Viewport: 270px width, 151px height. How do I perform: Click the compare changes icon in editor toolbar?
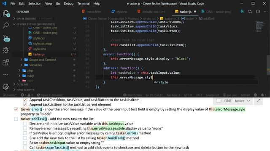click(x=250, y=12)
